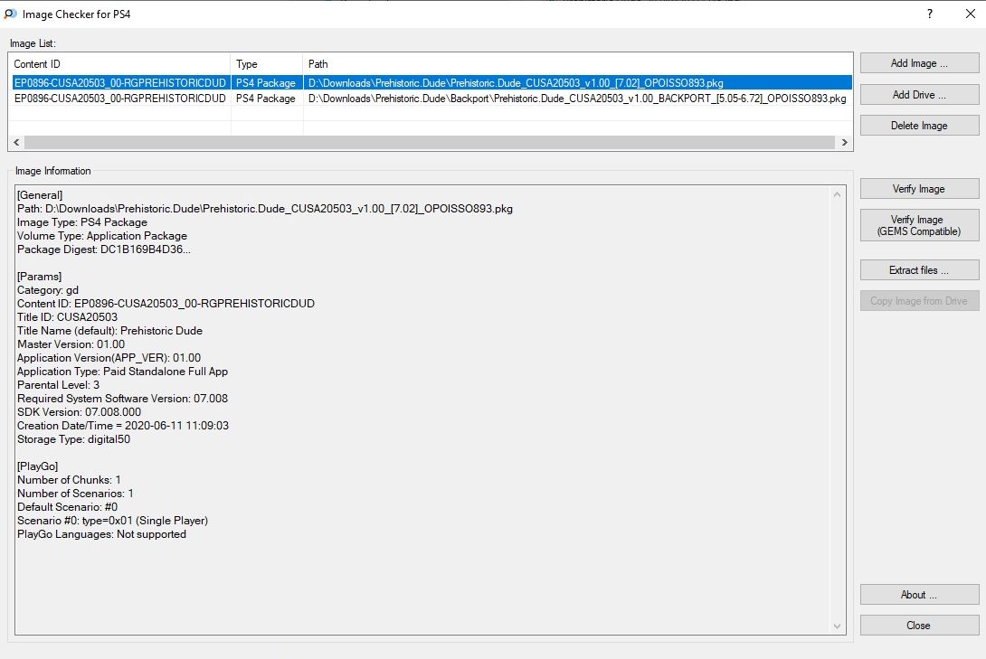Click the Default Scenario: #0 line
Image resolution: width=986 pixels, height=659 pixels.
pos(67,507)
